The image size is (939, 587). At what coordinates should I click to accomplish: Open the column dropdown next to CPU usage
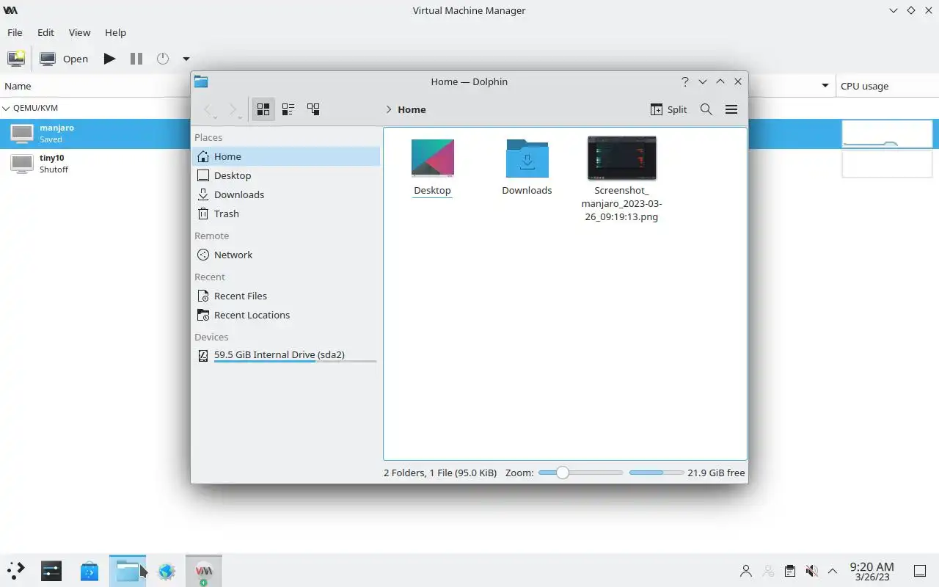[825, 86]
